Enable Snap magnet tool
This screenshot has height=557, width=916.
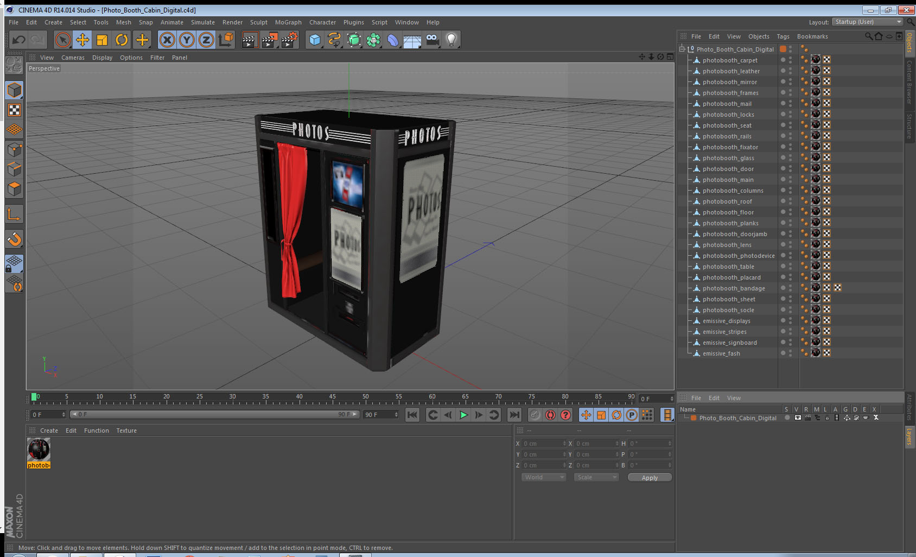click(14, 239)
